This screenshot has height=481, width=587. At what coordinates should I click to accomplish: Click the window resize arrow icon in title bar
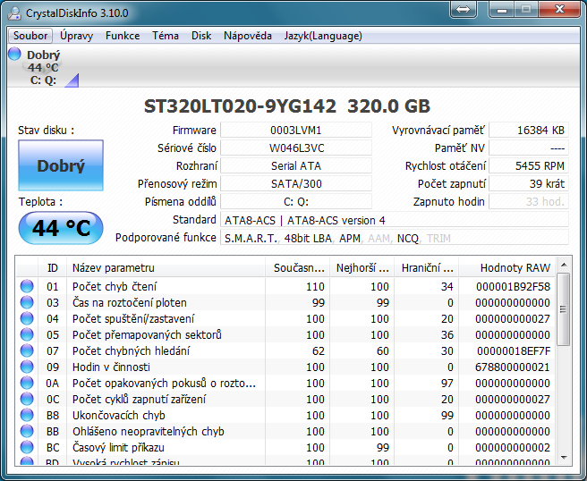click(x=463, y=9)
